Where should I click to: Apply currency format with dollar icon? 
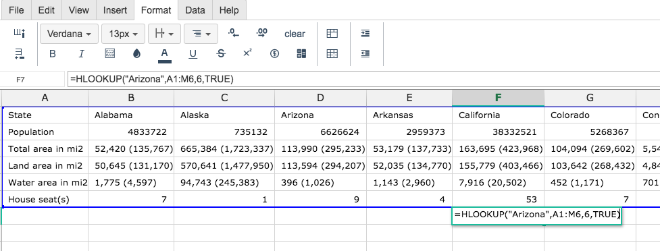274,54
